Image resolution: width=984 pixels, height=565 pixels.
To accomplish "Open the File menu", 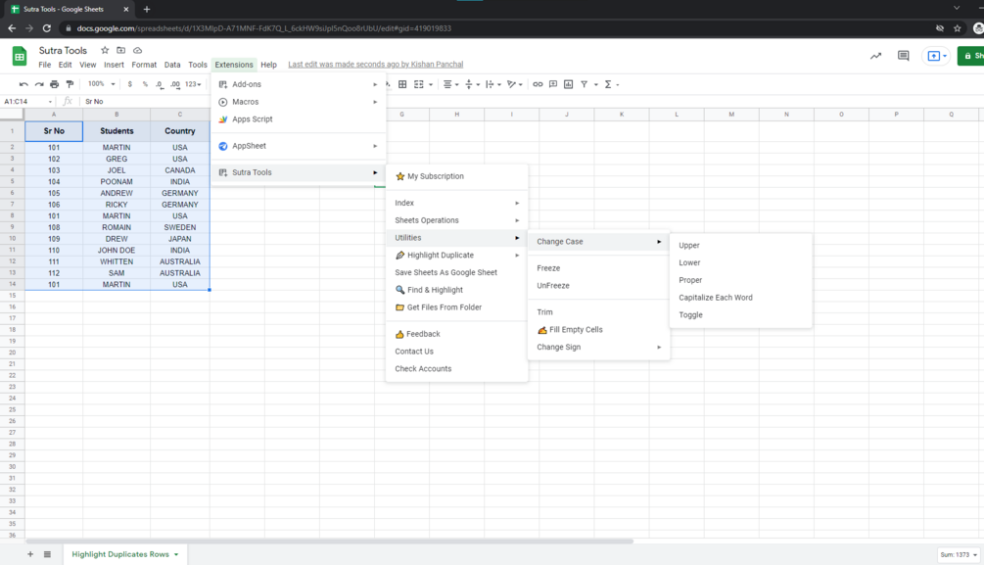I will tap(45, 65).
